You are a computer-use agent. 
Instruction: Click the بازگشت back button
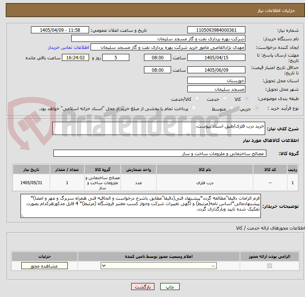click(x=143, y=287)
